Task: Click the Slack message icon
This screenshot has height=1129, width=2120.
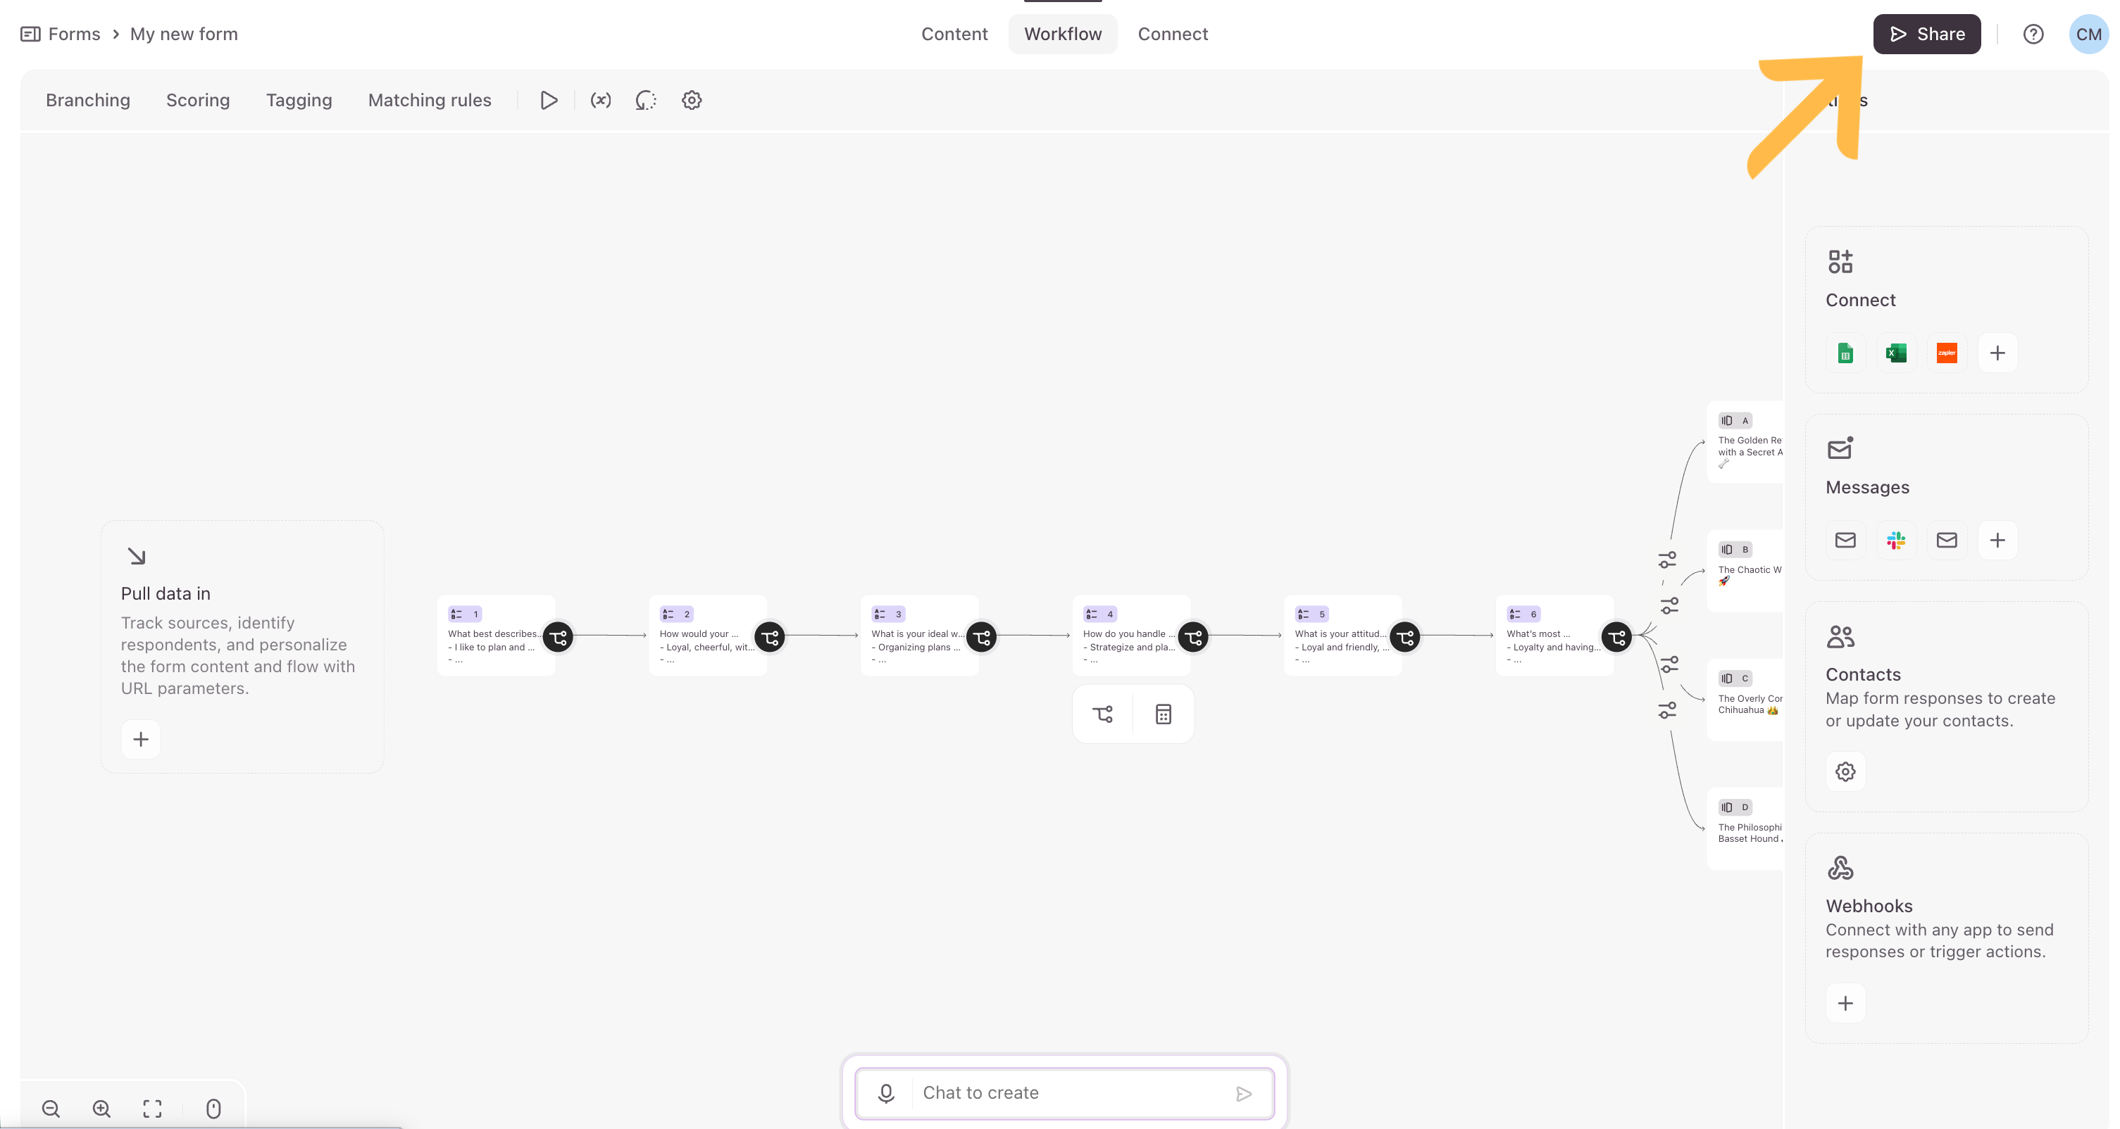Action: pos(1896,541)
